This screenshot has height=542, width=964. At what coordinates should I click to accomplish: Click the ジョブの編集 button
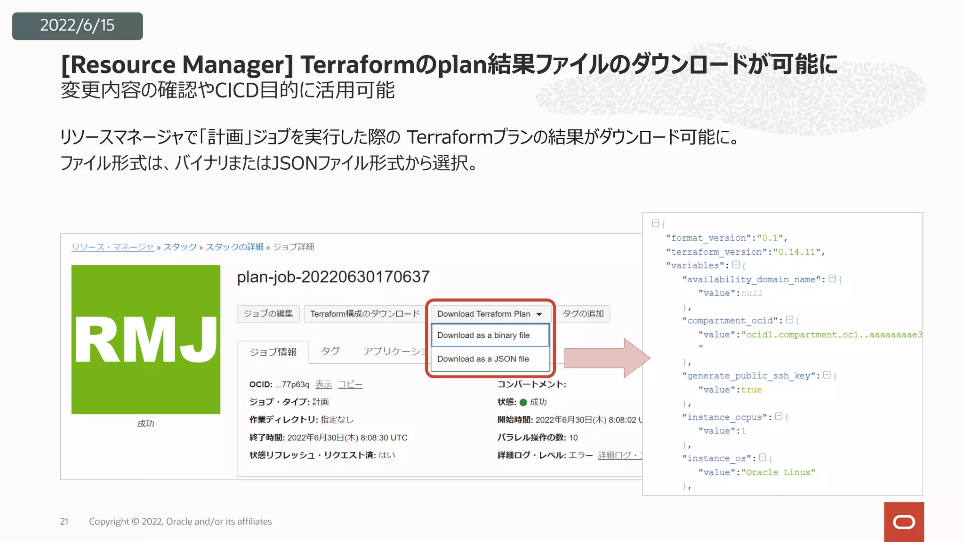pyautogui.click(x=268, y=314)
